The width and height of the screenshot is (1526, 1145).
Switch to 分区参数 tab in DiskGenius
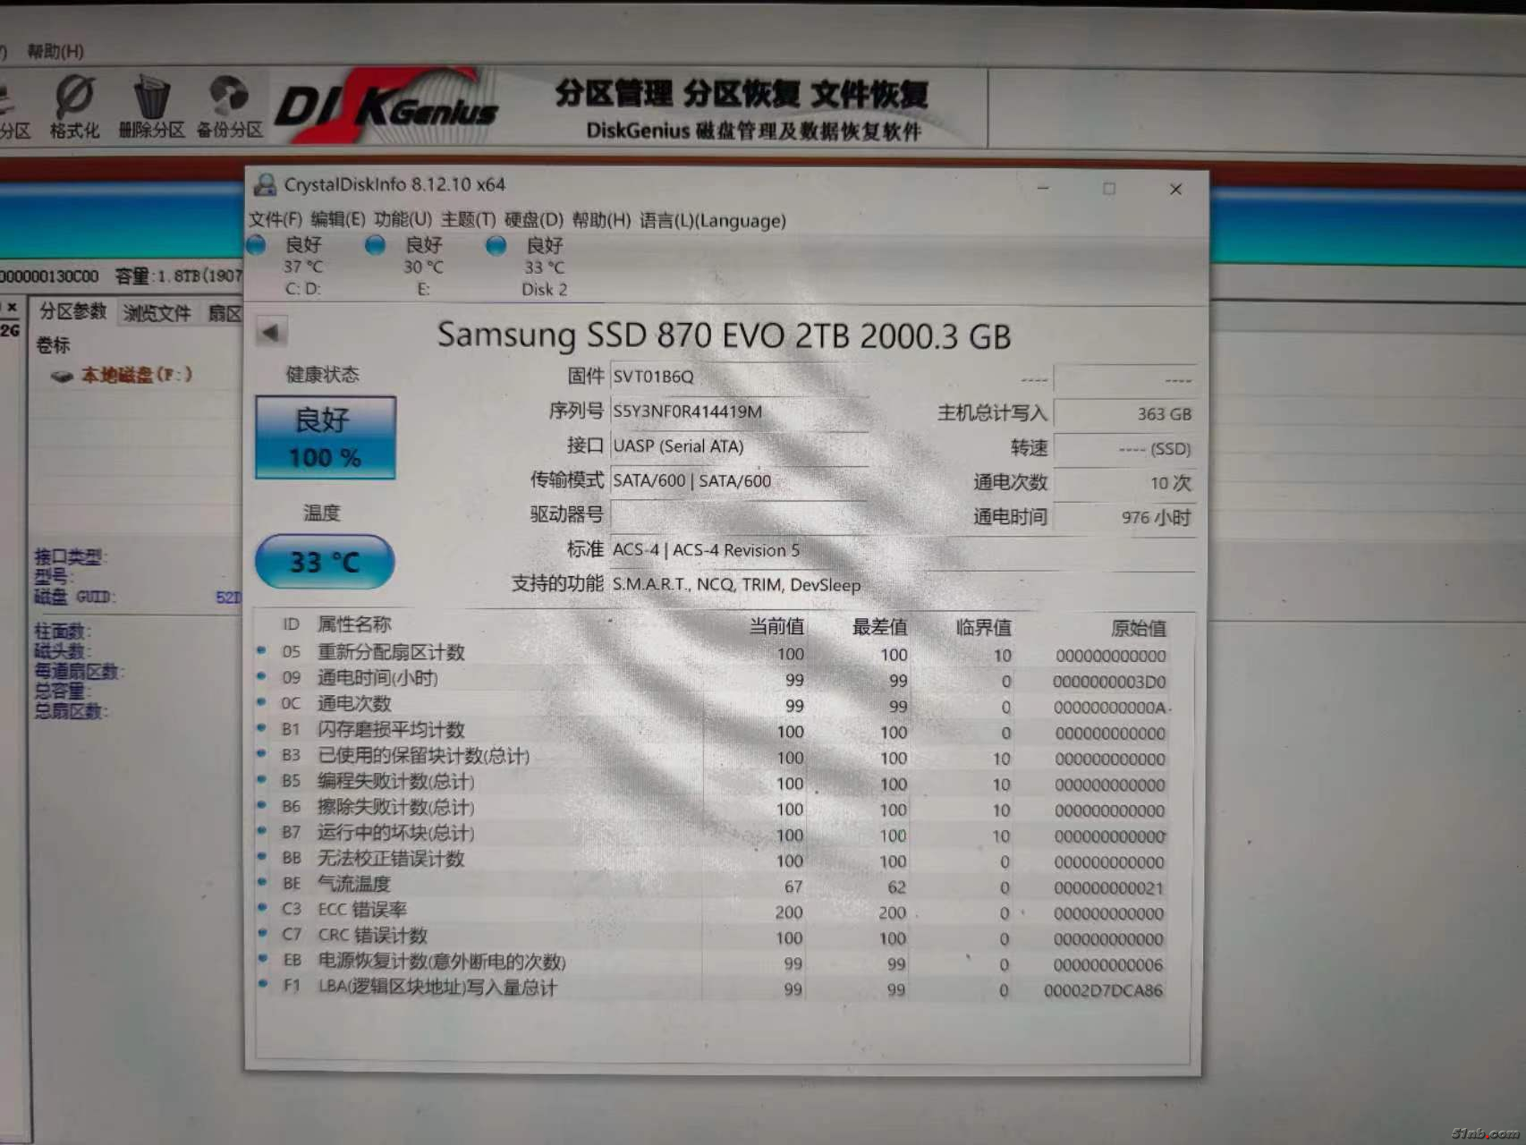(72, 311)
